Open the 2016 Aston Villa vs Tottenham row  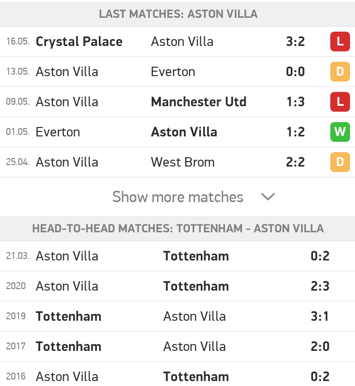pyautogui.click(x=177, y=374)
